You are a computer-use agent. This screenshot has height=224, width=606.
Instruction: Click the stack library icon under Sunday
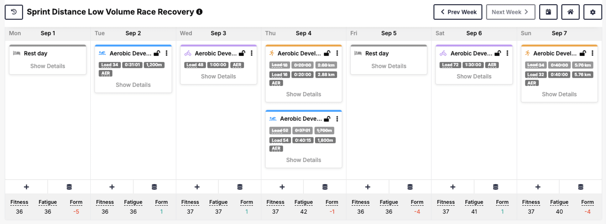(581, 187)
